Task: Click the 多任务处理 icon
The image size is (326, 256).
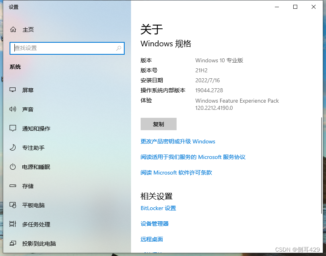Action: point(13,224)
